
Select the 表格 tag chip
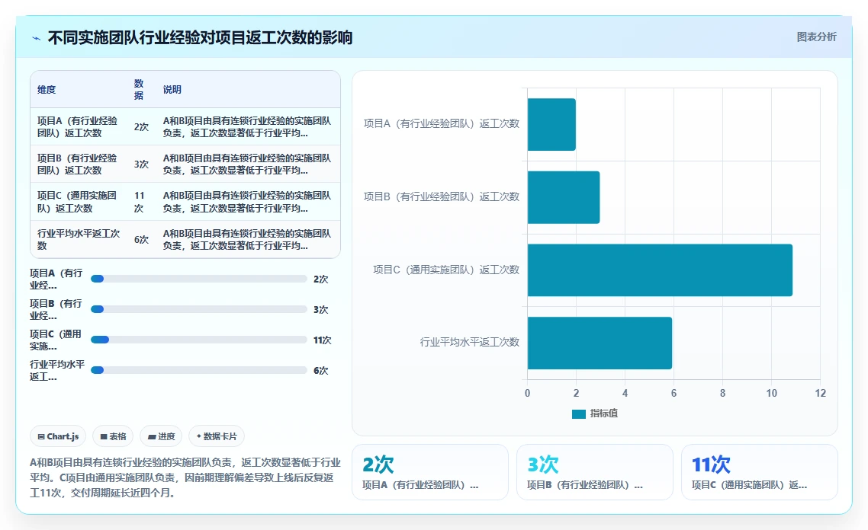(x=113, y=436)
